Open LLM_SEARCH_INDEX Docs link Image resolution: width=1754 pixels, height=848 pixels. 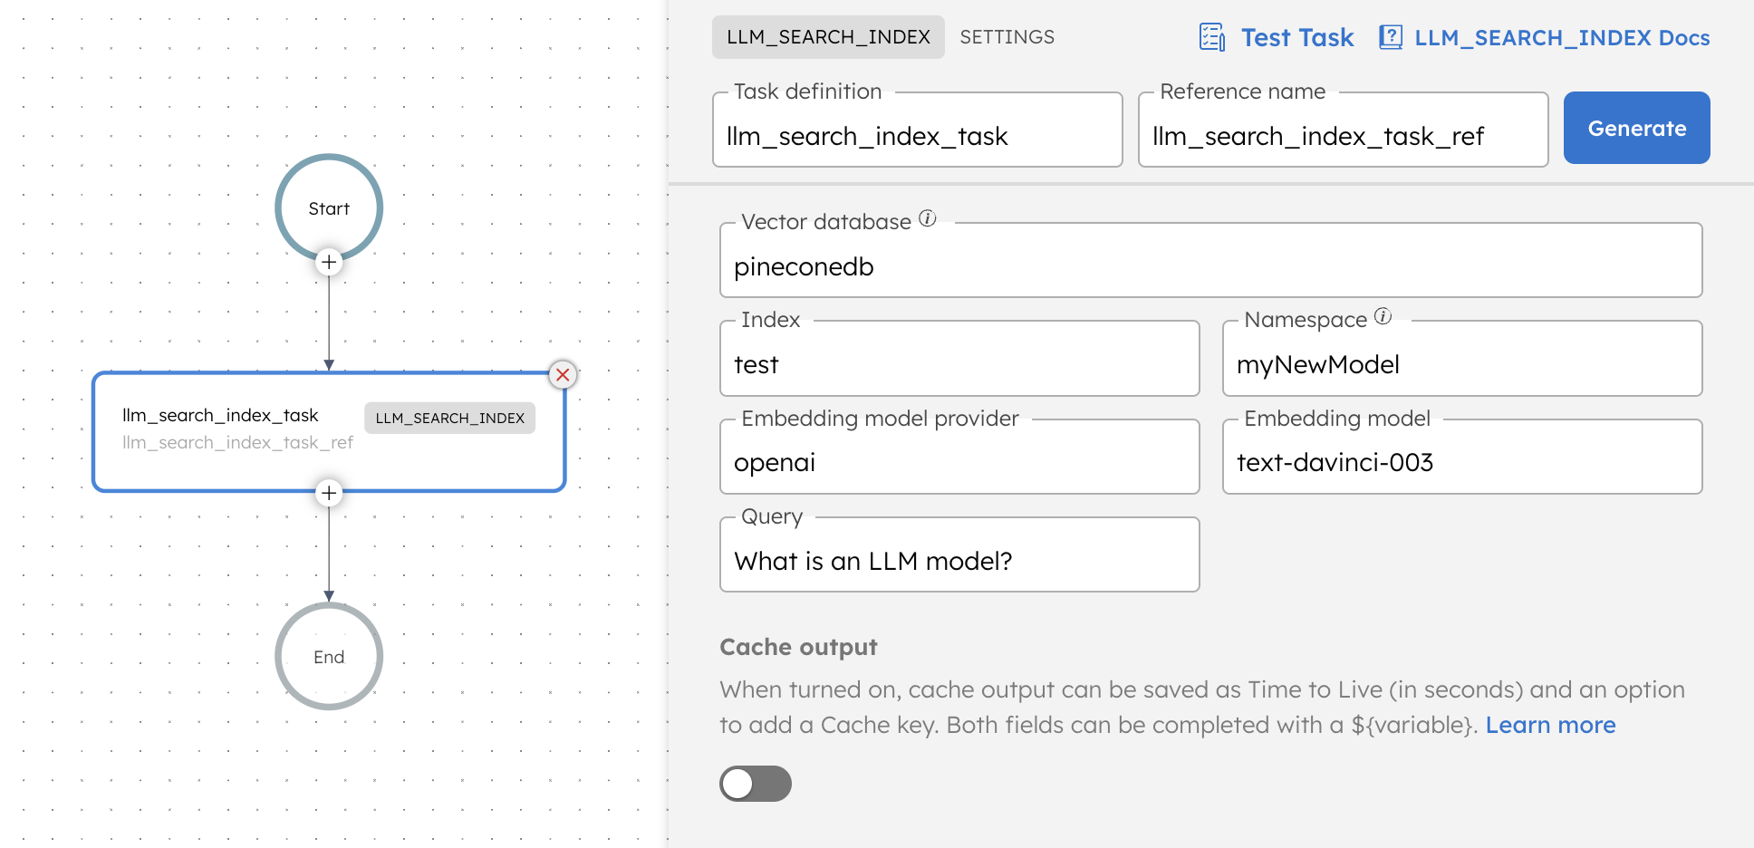coord(1562,37)
